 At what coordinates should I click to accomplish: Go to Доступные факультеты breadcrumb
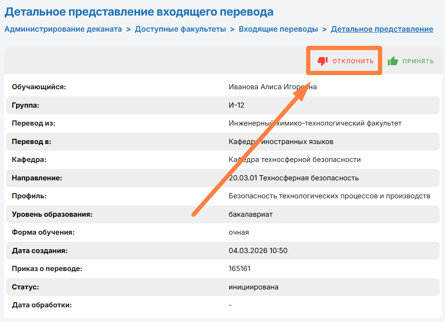[x=180, y=29]
